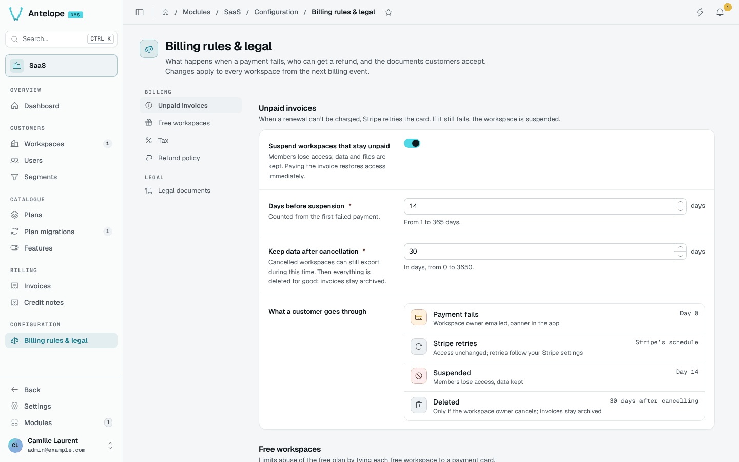The width and height of the screenshot is (739, 462).
Task: Open Features in sidebar
Action: click(x=61, y=248)
